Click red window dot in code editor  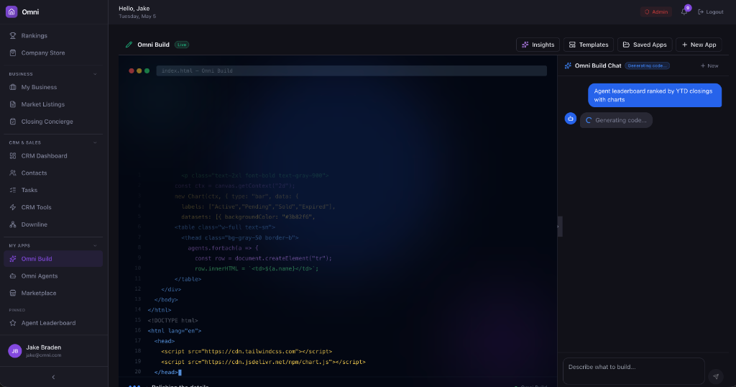click(x=132, y=71)
